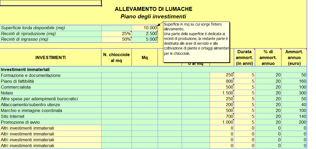Select the Notaio row label

(51, 93)
